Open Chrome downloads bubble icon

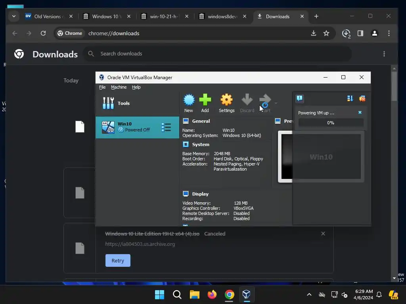346,34
